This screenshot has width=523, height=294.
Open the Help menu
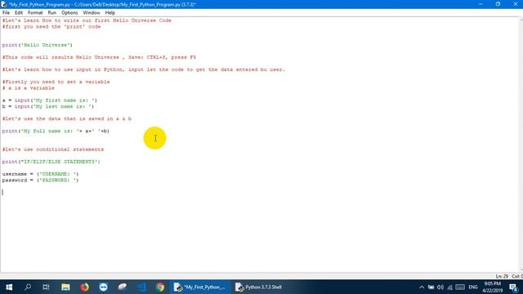click(x=110, y=13)
